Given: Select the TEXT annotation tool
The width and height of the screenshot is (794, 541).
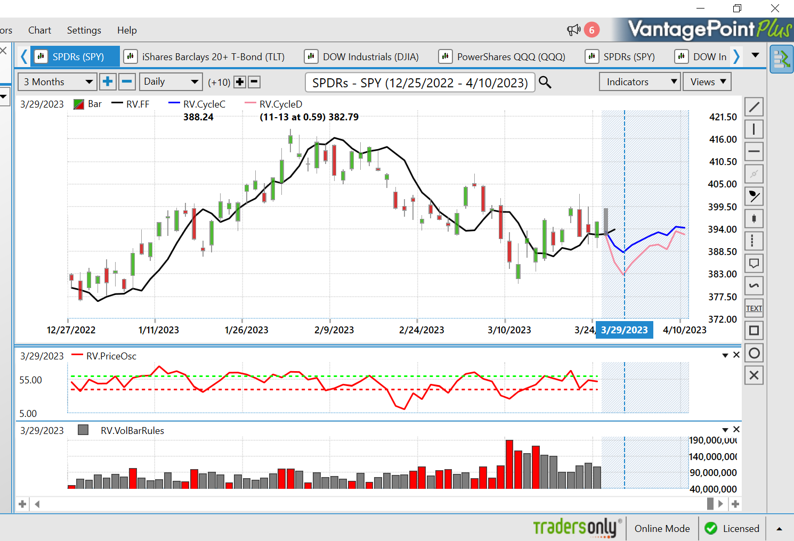Looking at the screenshot, I should click(754, 308).
